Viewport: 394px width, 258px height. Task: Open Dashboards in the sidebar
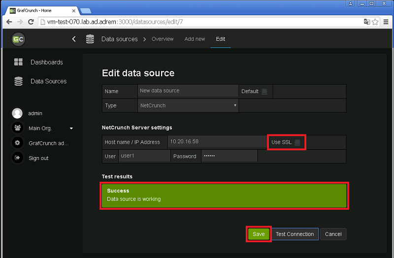pyautogui.click(x=46, y=62)
